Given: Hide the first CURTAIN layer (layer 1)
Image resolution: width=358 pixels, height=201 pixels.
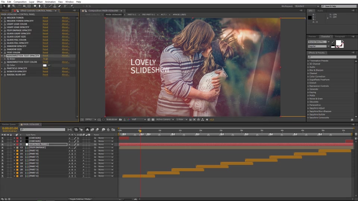Looking at the screenshot, I should pyautogui.click(x=3, y=138).
